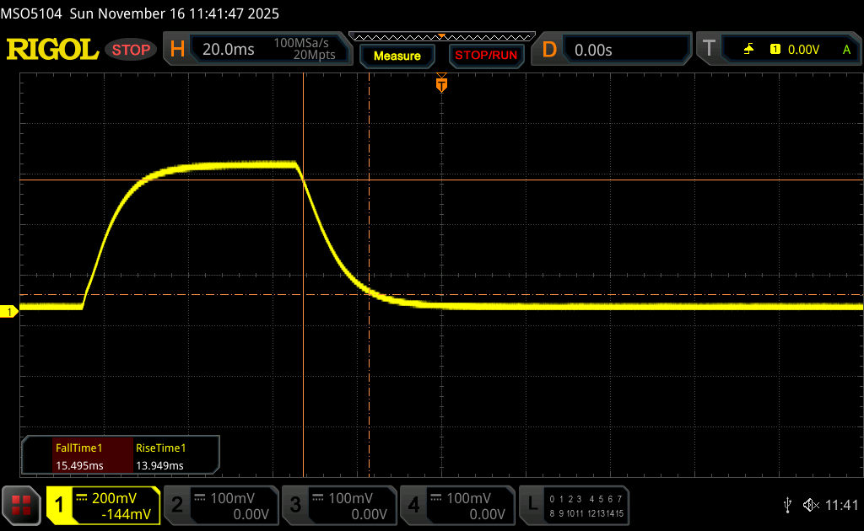The height and width of the screenshot is (531, 864).
Task: Enable channel 2 label
Action: point(219,505)
